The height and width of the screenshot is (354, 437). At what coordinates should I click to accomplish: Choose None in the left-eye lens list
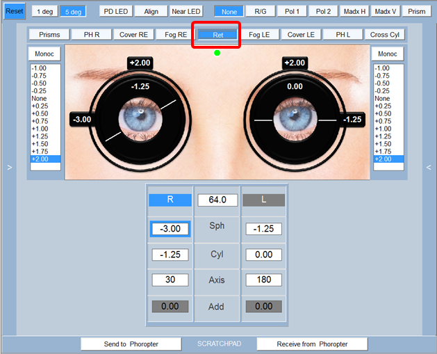(383, 98)
